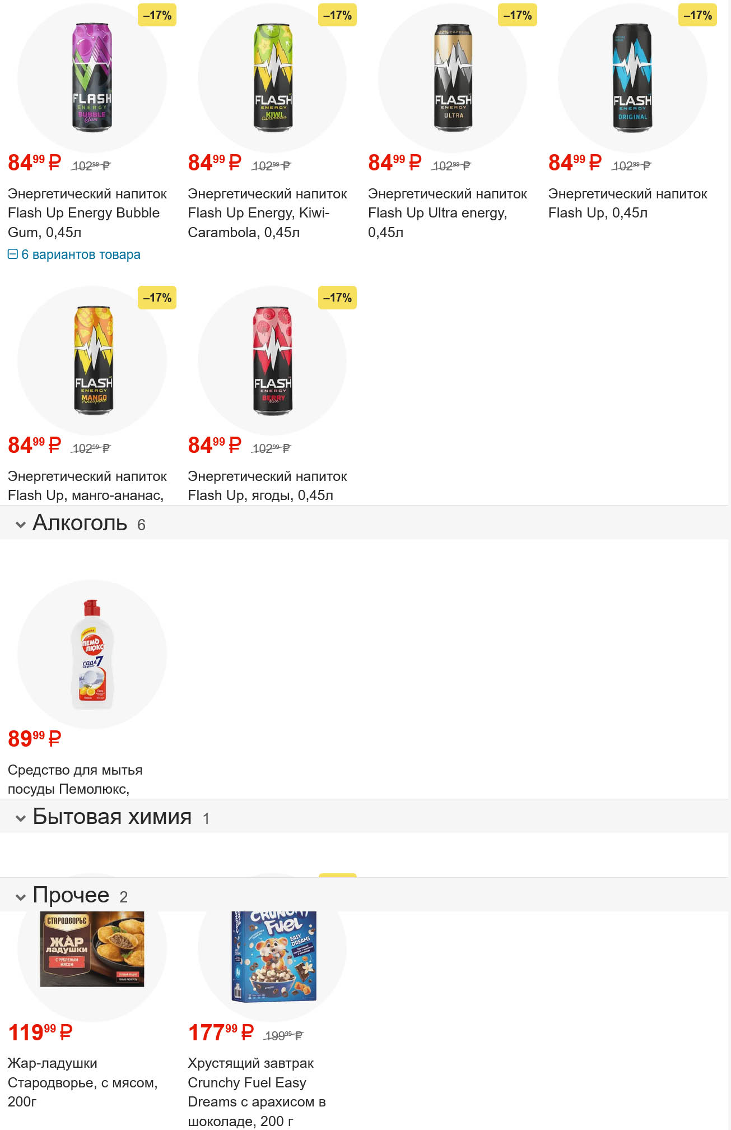Viewport: 731px width, 1130px height.
Task: Open Пемолюкс dish soap bottle image
Action: point(92,654)
